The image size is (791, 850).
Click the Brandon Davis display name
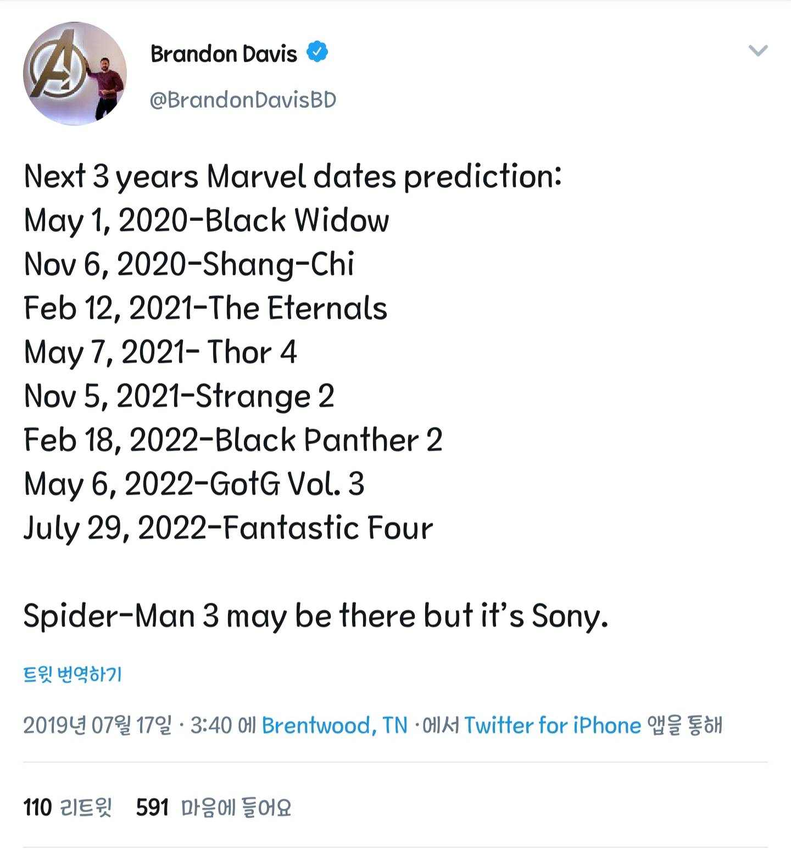tap(224, 54)
